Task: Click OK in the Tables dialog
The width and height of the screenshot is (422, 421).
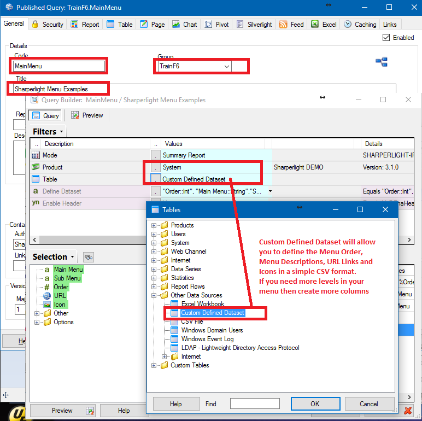Action: [x=315, y=404]
